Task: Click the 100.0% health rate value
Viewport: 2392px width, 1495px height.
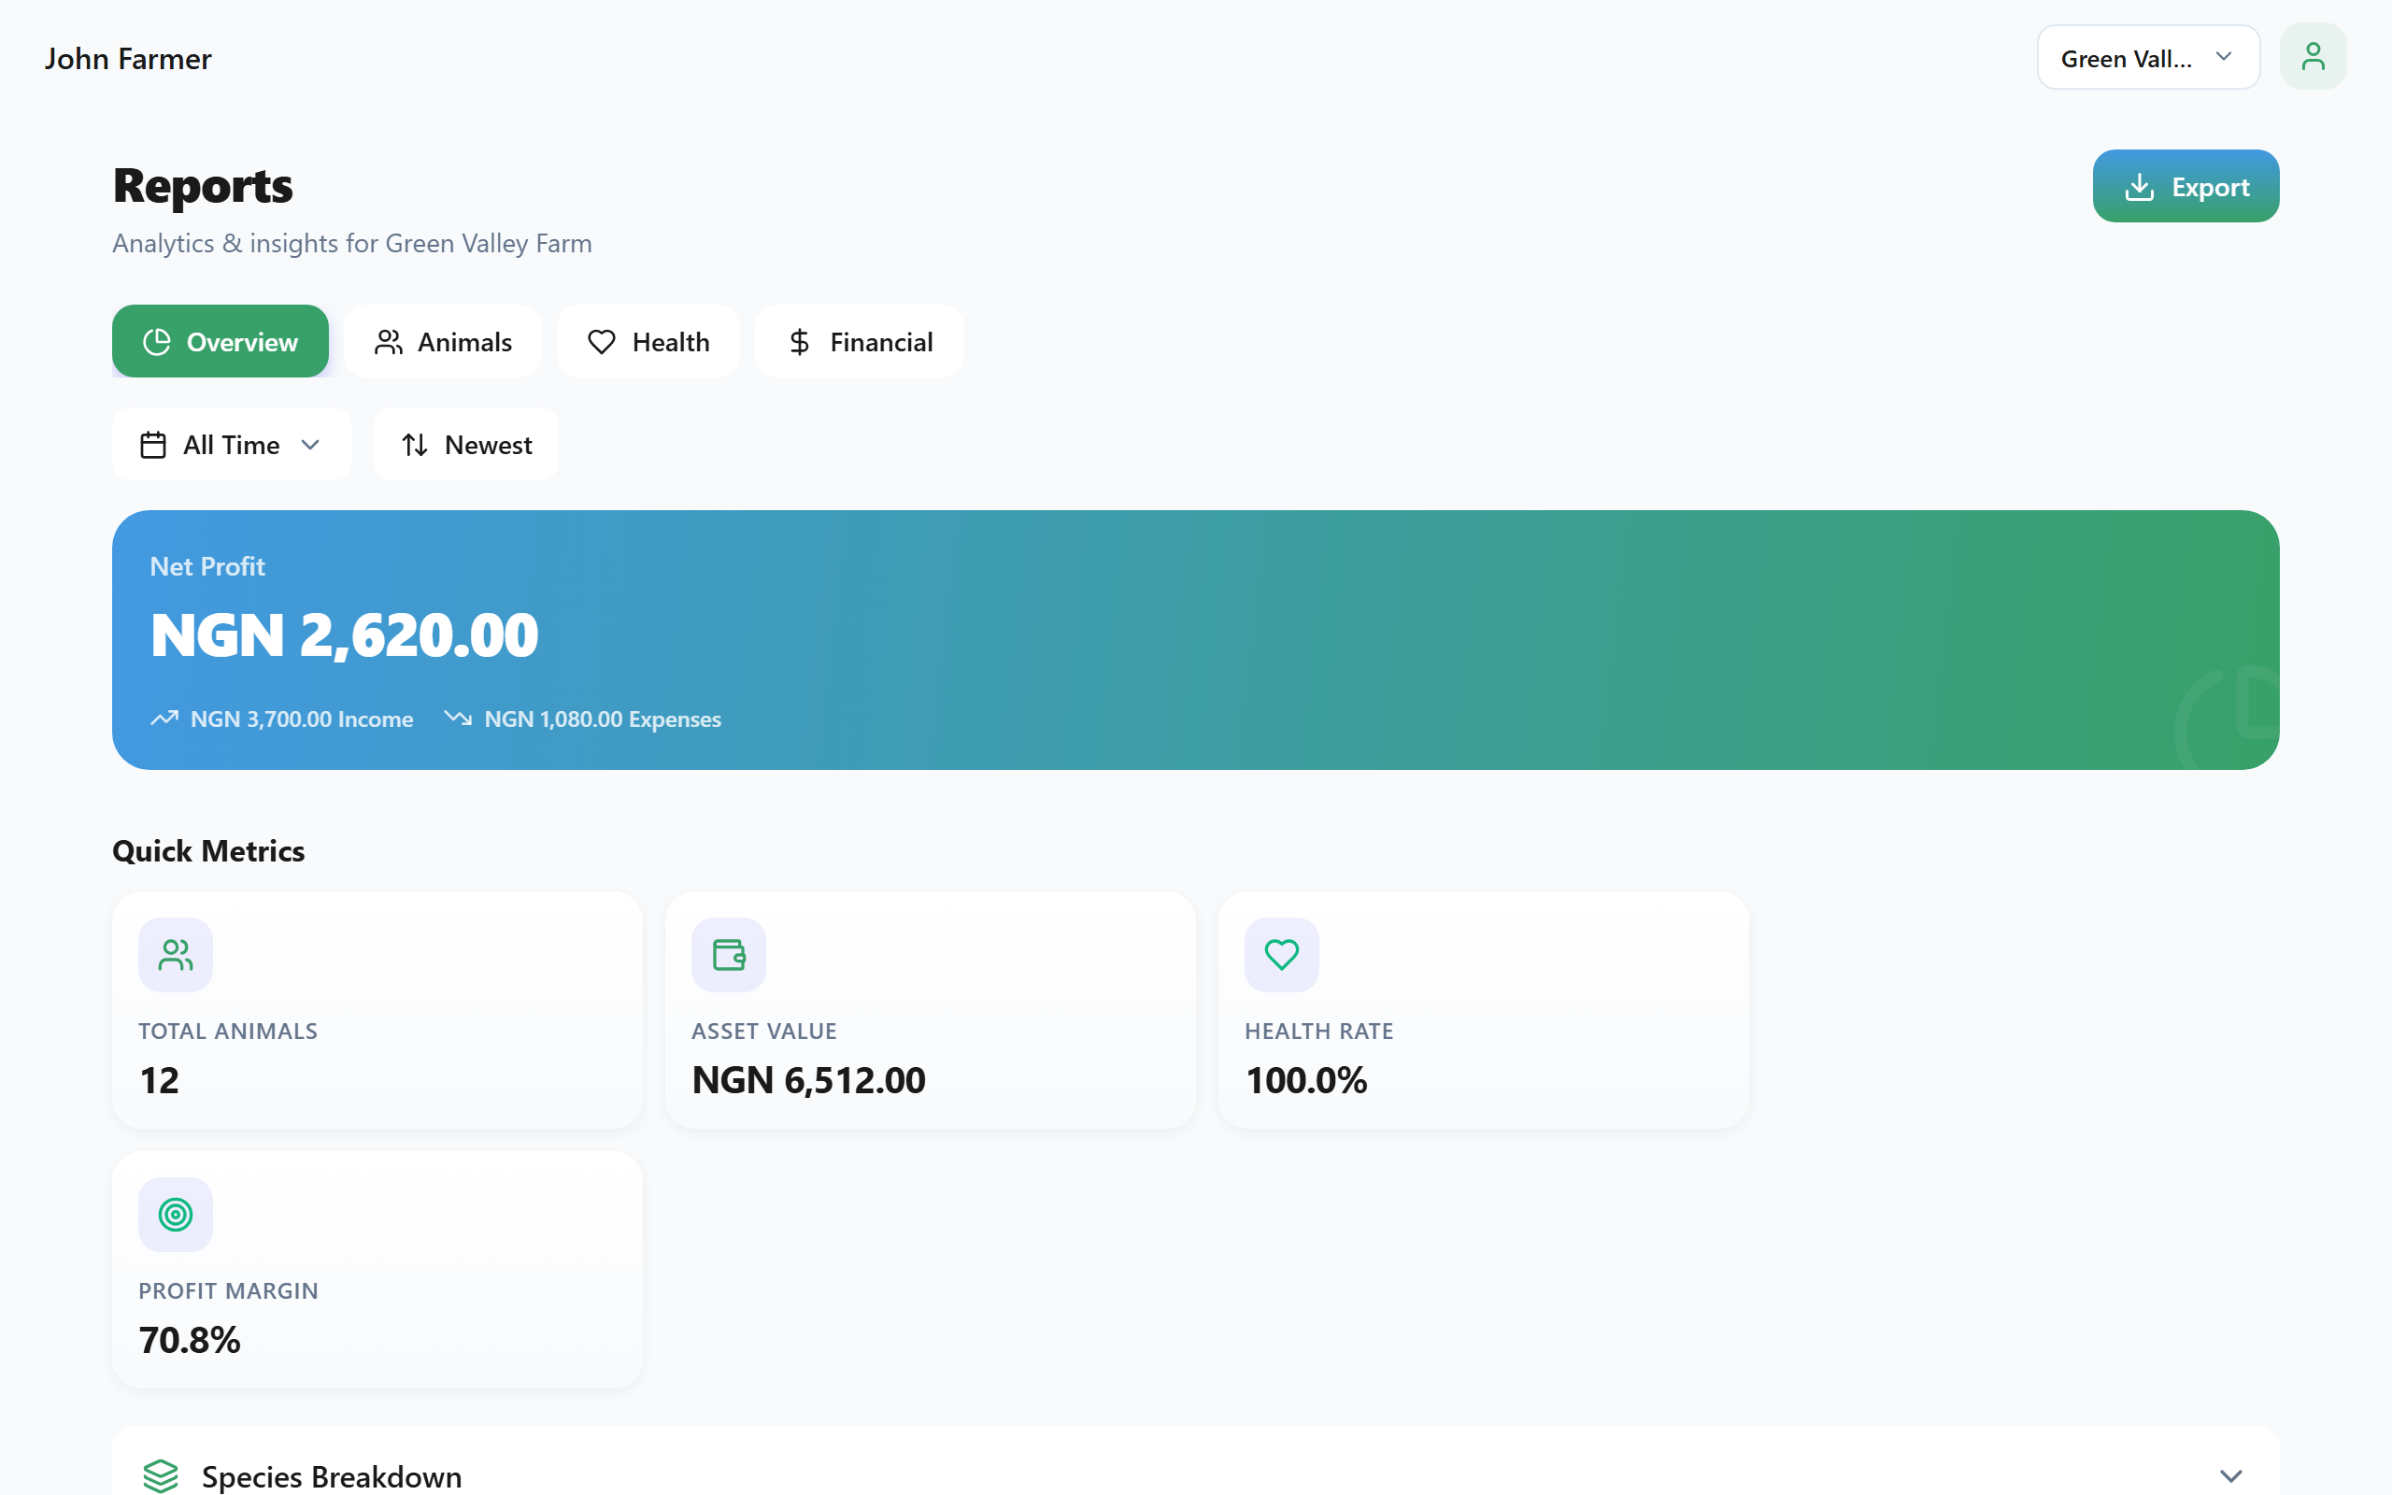Action: pos(1305,1080)
